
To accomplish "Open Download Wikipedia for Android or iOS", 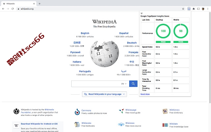I will (39, 124).
